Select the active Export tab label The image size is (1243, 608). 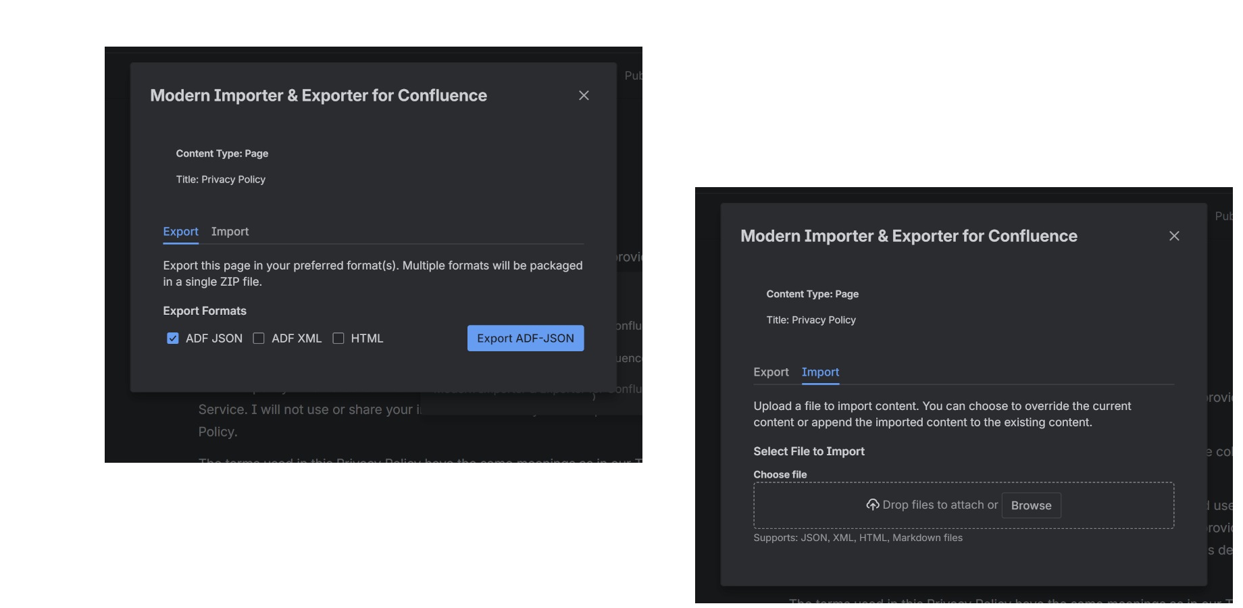point(180,231)
